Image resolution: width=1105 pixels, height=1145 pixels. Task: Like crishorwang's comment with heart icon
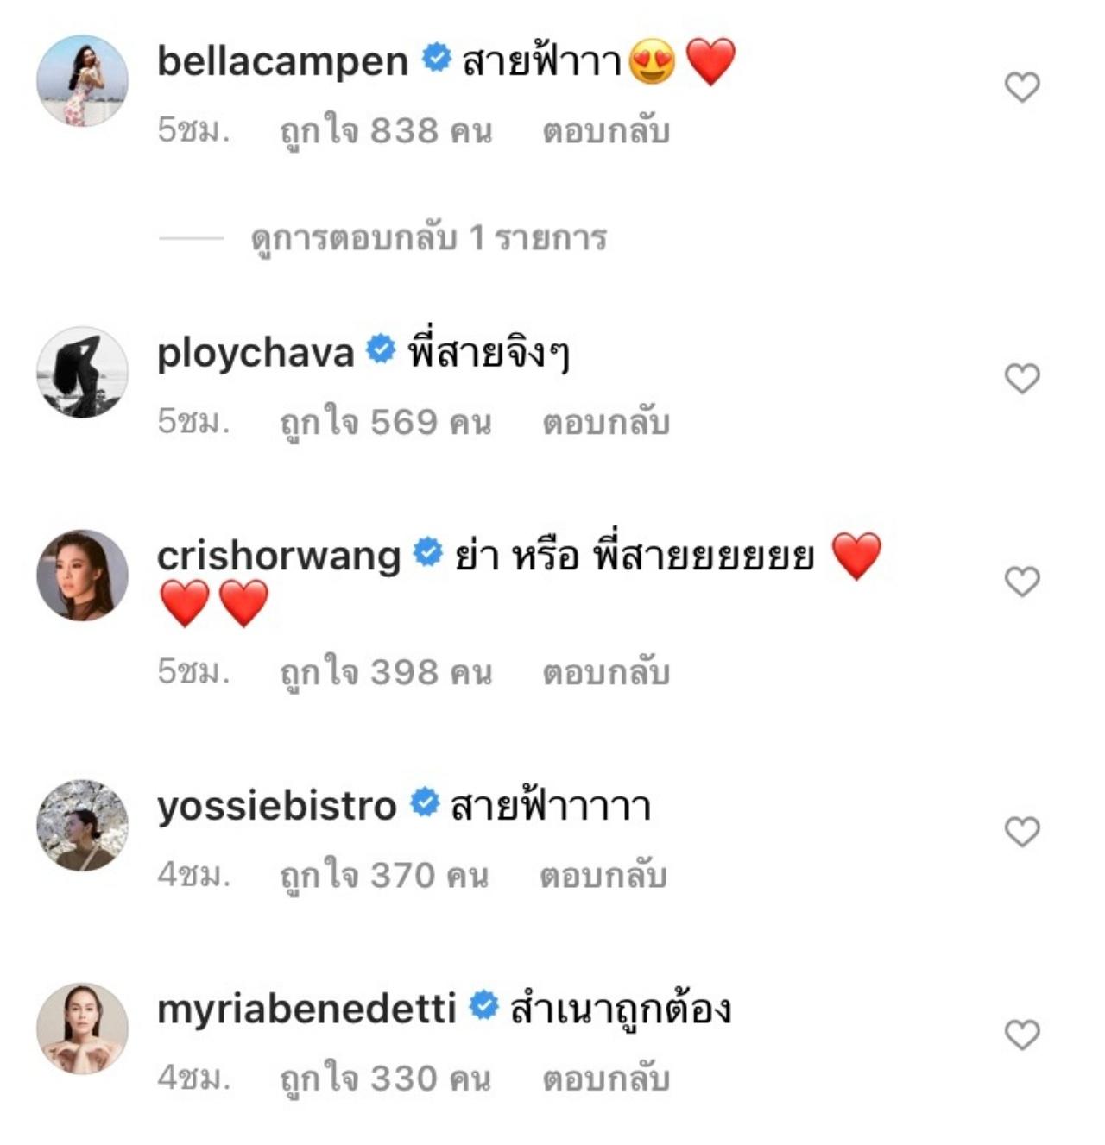1022,582
